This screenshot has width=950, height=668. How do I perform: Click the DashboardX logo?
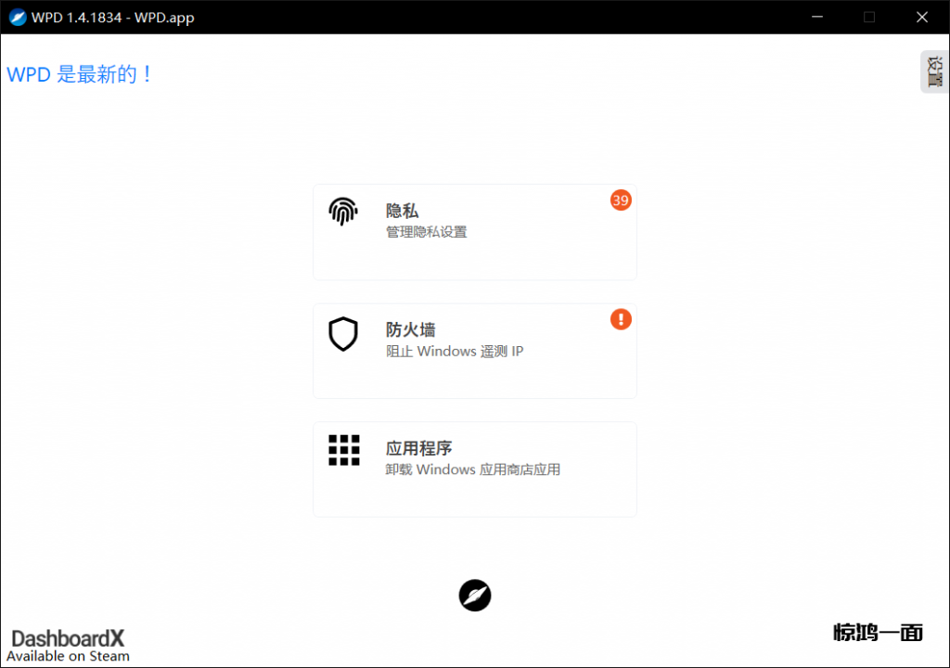coord(68,638)
